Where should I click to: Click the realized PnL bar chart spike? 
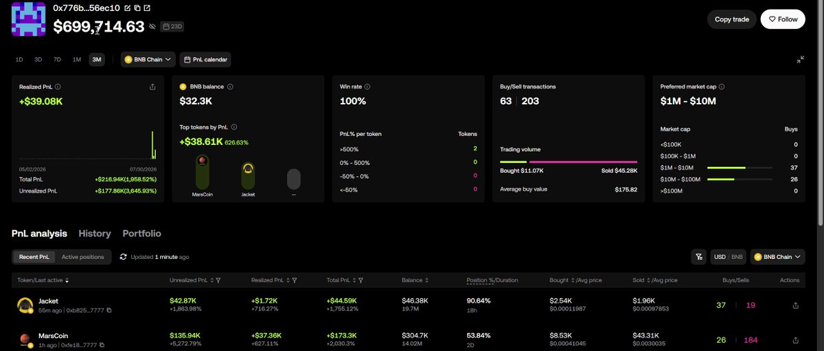point(152,145)
